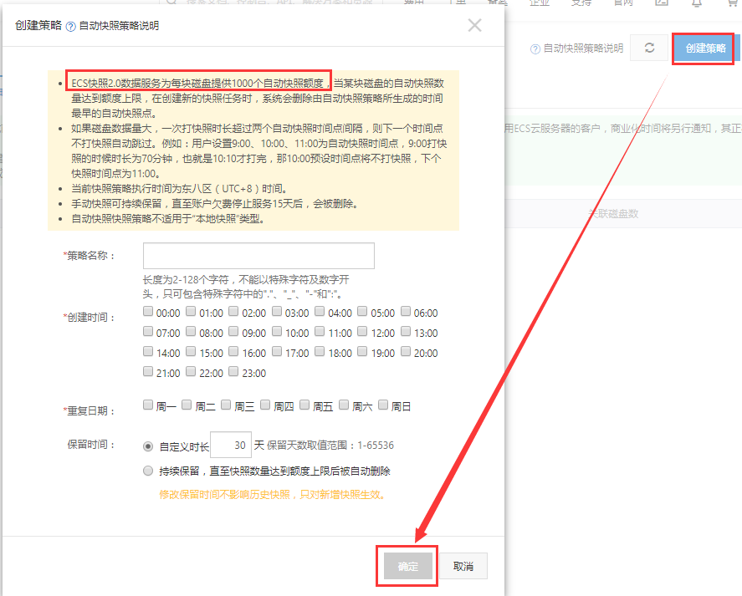Image resolution: width=742 pixels, height=596 pixels.
Task: Select the 17:00 checkbox
Action: [277, 352]
